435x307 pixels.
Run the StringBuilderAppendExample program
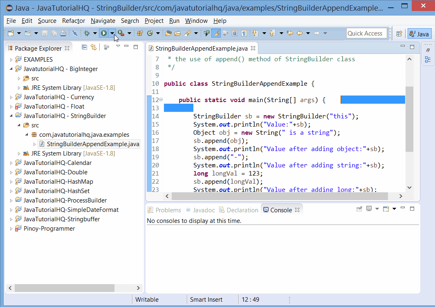(103, 33)
